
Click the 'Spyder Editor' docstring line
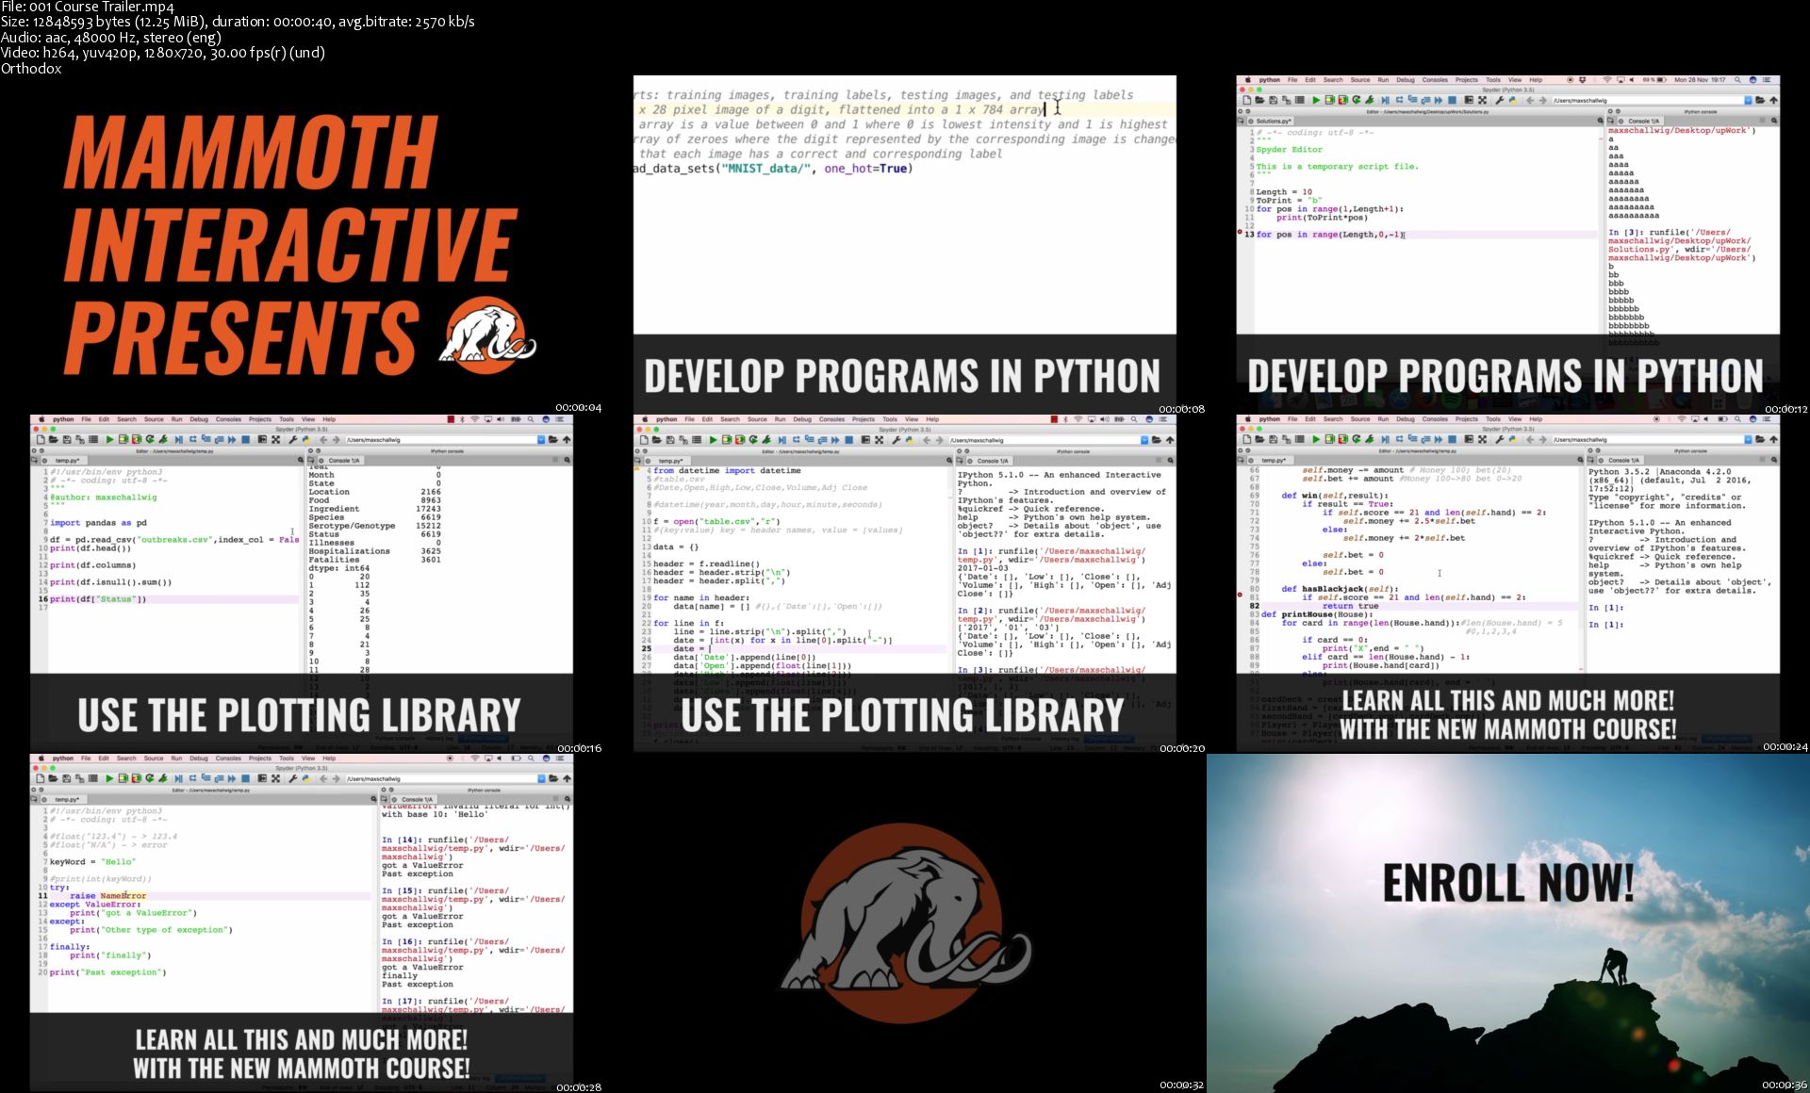coord(1289,149)
